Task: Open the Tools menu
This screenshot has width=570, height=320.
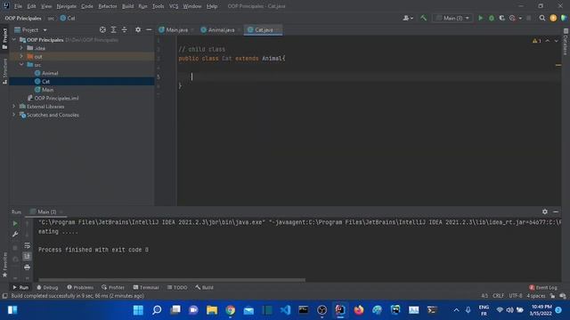Action: click(159, 6)
